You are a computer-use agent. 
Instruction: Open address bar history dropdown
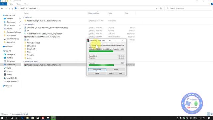[157, 8]
